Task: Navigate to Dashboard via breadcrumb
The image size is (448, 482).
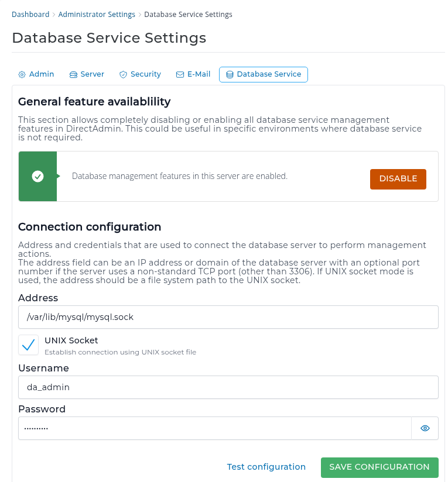Action: coord(30,14)
